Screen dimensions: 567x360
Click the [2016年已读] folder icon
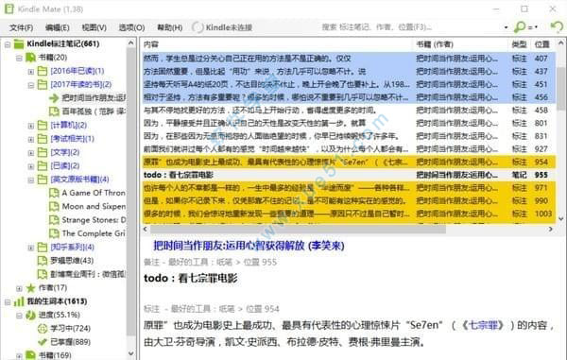tap(43, 71)
